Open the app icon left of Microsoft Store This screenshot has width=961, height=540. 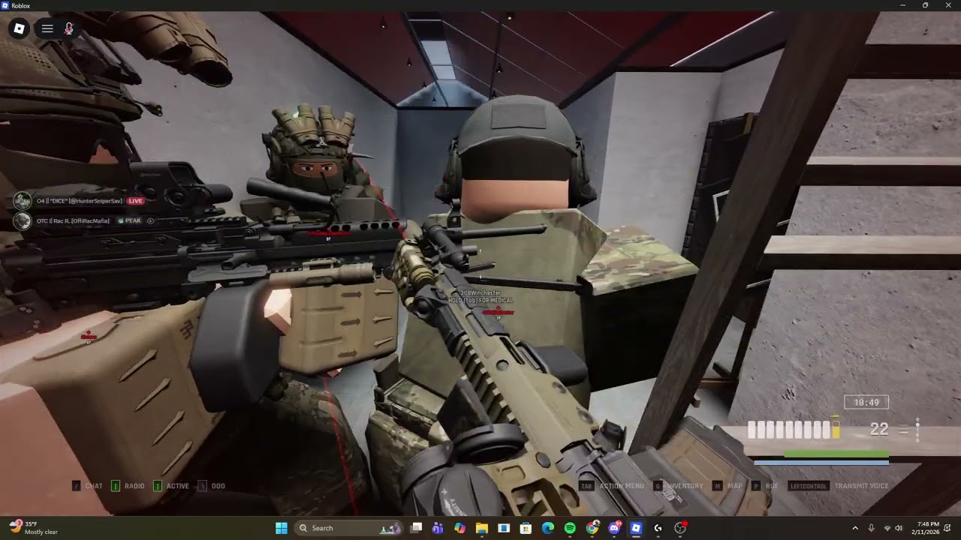point(504,528)
